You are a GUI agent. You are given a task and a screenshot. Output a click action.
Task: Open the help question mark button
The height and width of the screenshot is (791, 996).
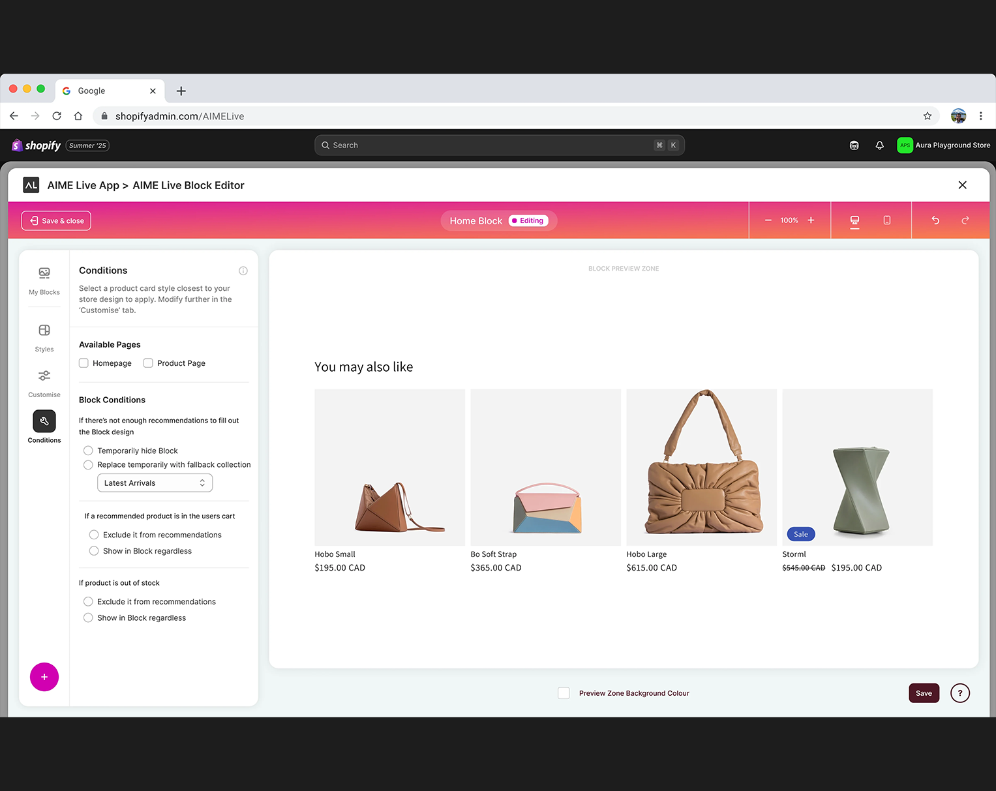(960, 693)
